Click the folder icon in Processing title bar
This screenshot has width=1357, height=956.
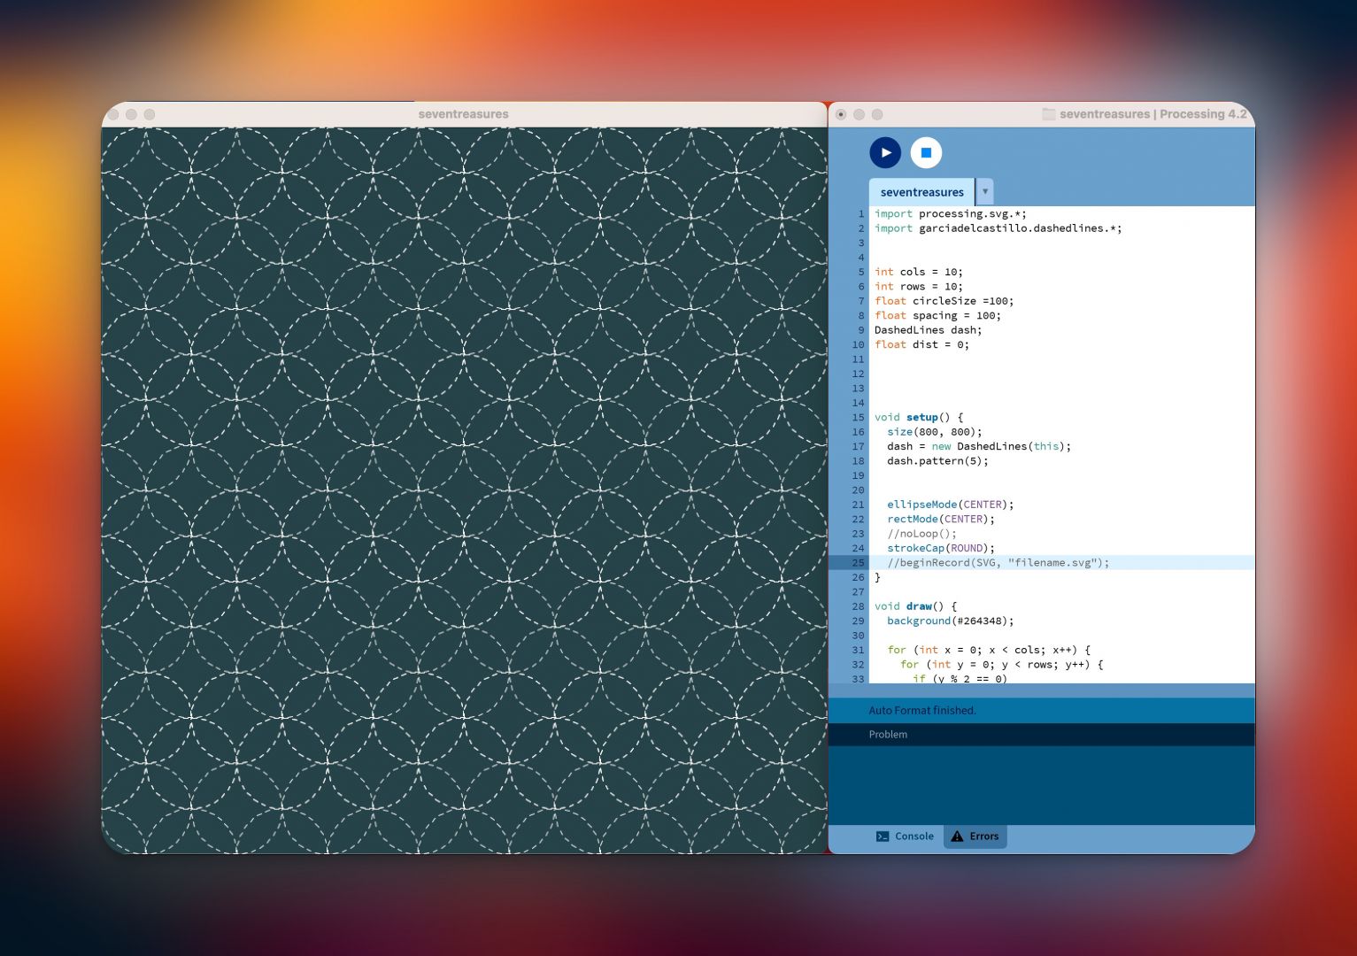pos(1048,114)
